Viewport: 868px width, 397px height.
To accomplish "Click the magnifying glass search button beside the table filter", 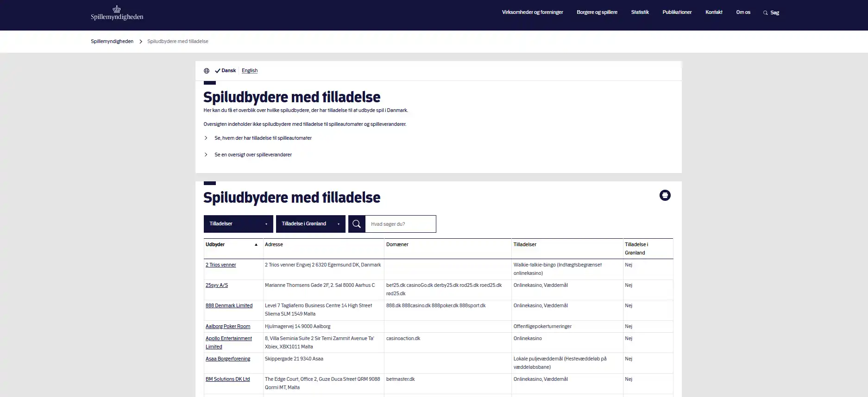I will pyautogui.click(x=357, y=224).
